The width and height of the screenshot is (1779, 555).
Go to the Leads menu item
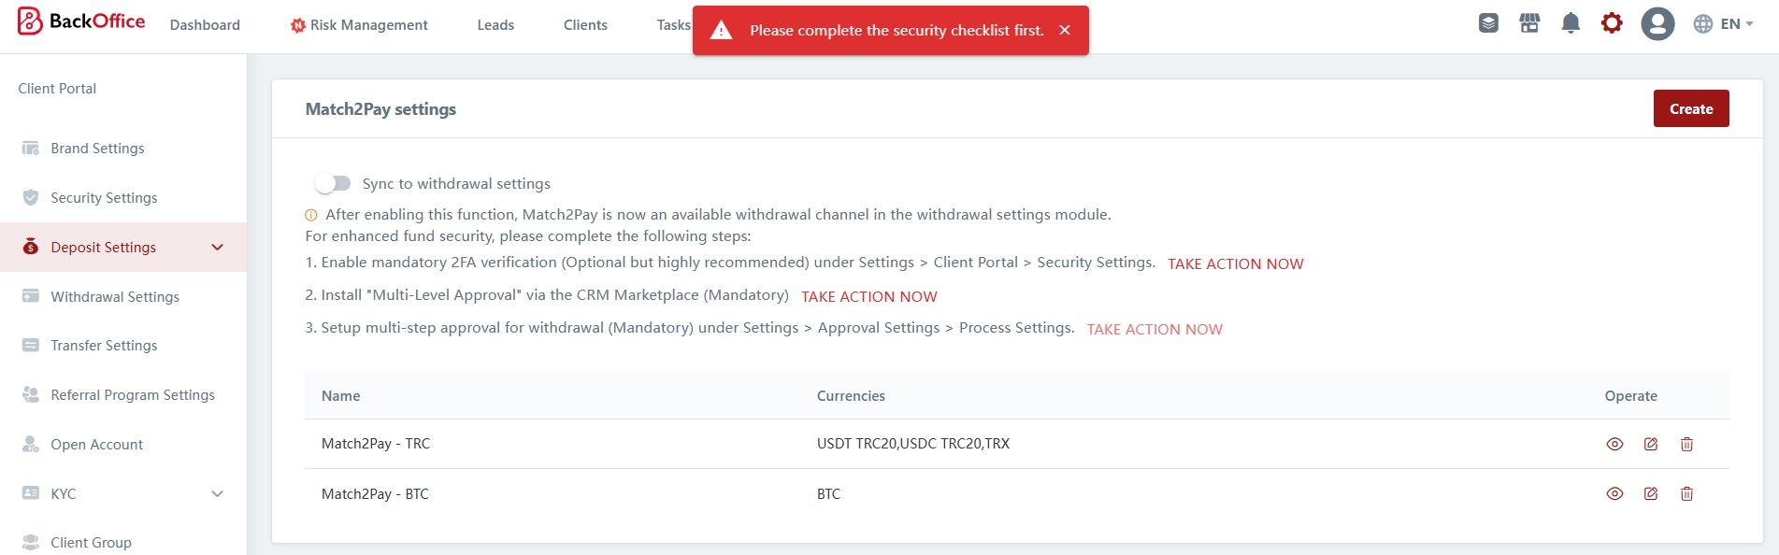(x=495, y=25)
